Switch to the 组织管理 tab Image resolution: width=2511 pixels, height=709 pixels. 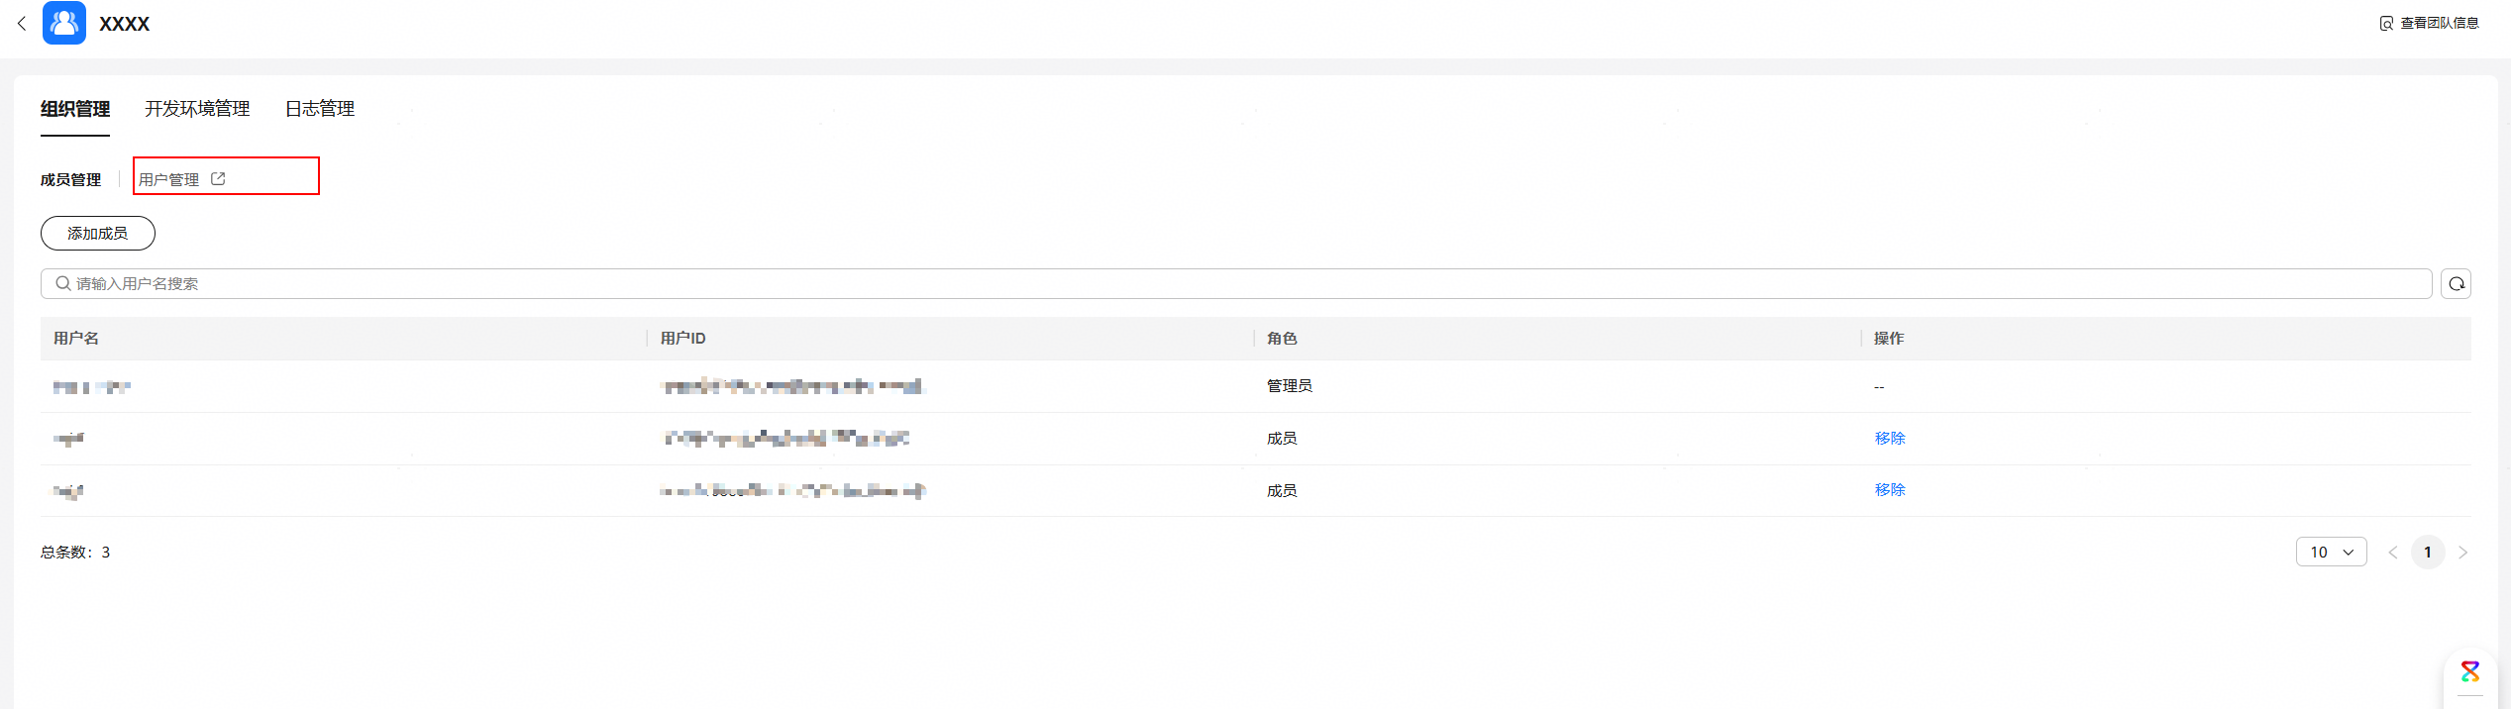click(x=75, y=109)
